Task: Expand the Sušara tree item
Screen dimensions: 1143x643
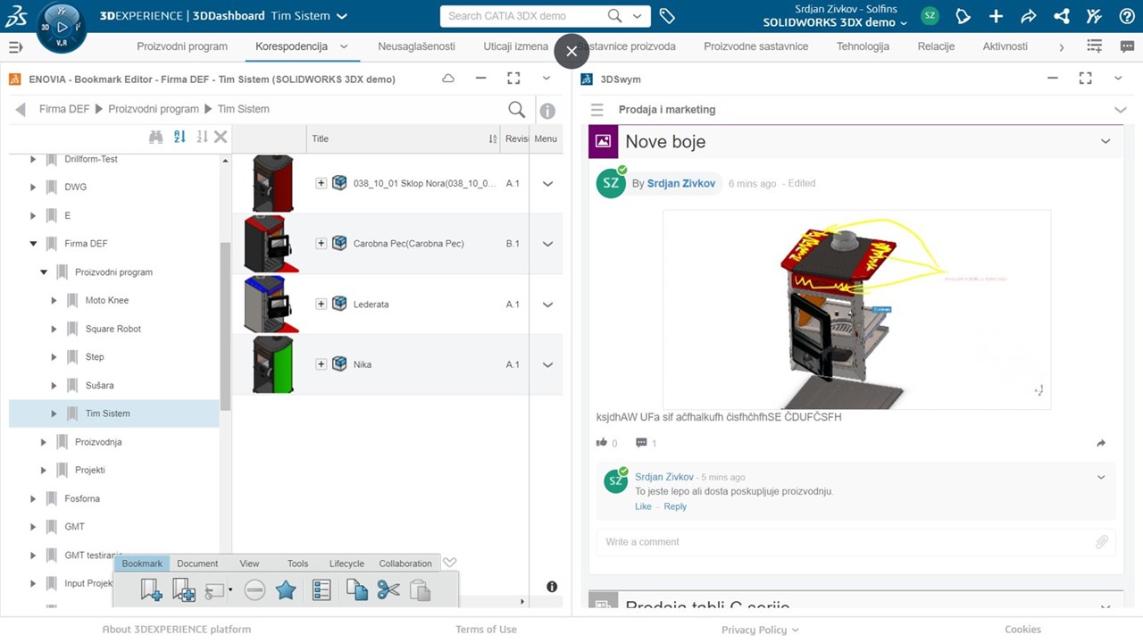Action: 54,385
